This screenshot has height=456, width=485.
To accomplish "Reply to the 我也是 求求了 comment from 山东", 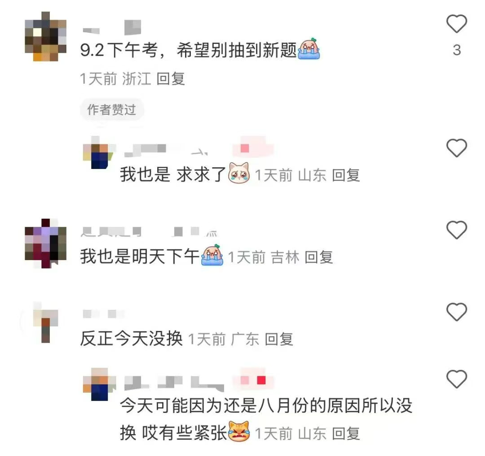I will point(346,175).
